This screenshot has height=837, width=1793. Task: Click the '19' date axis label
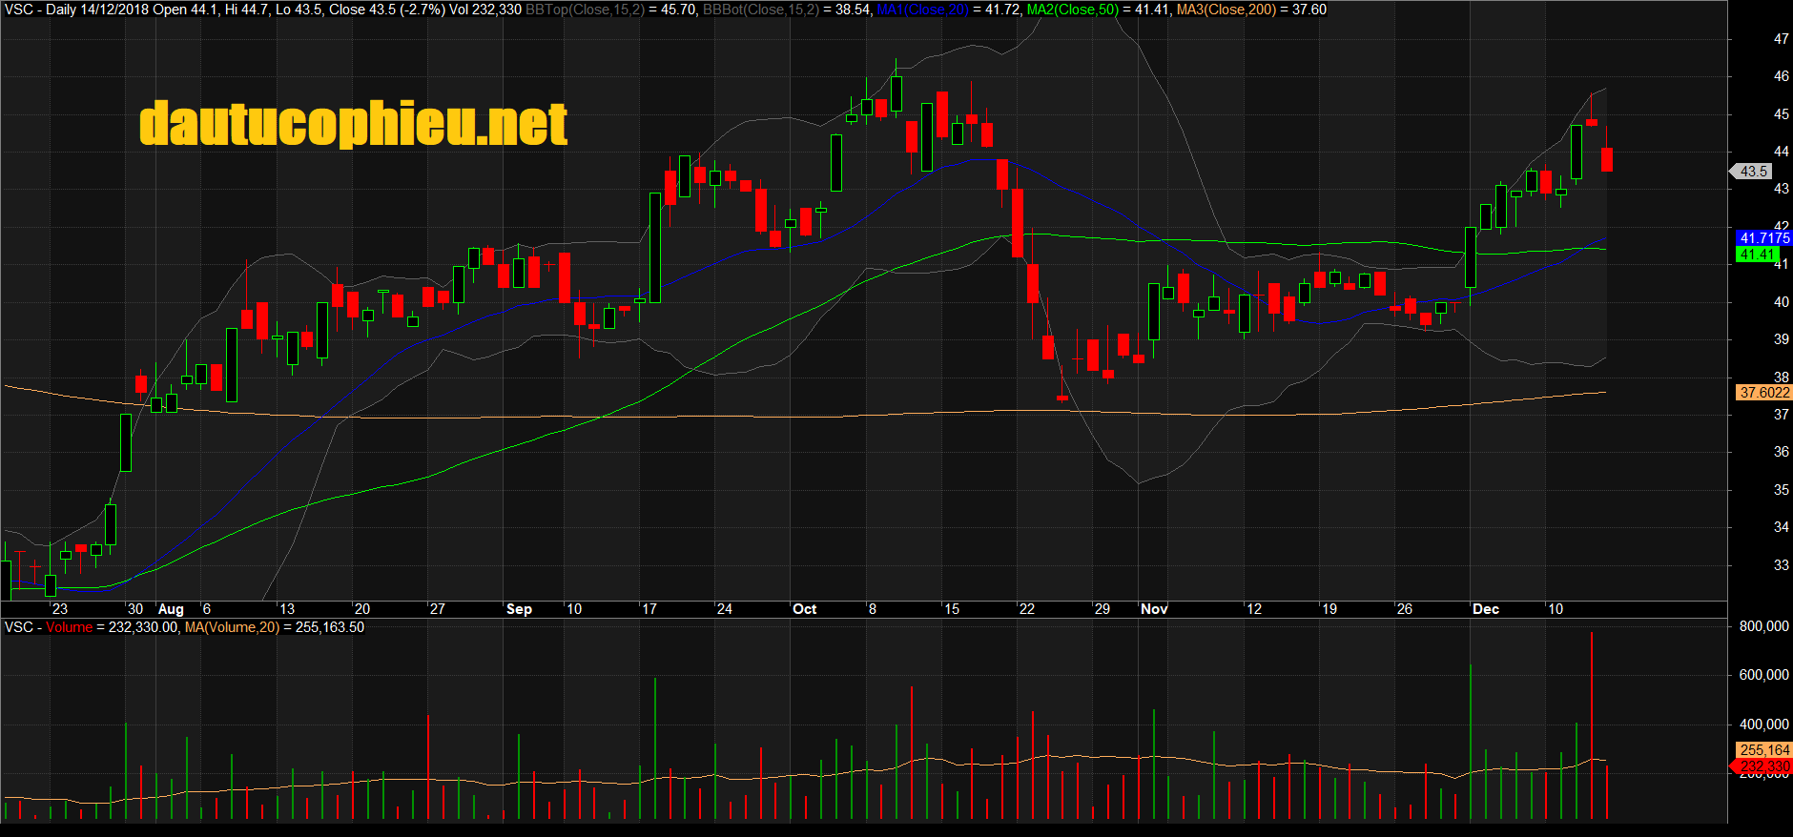(x=1329, y=609)
